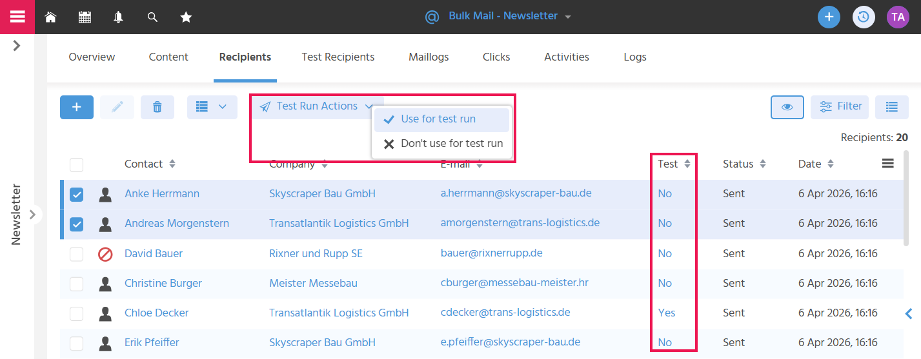This screenshot has width=921, height=359.
Task: Switch to the Activities tab
Action: pos(567,57)
